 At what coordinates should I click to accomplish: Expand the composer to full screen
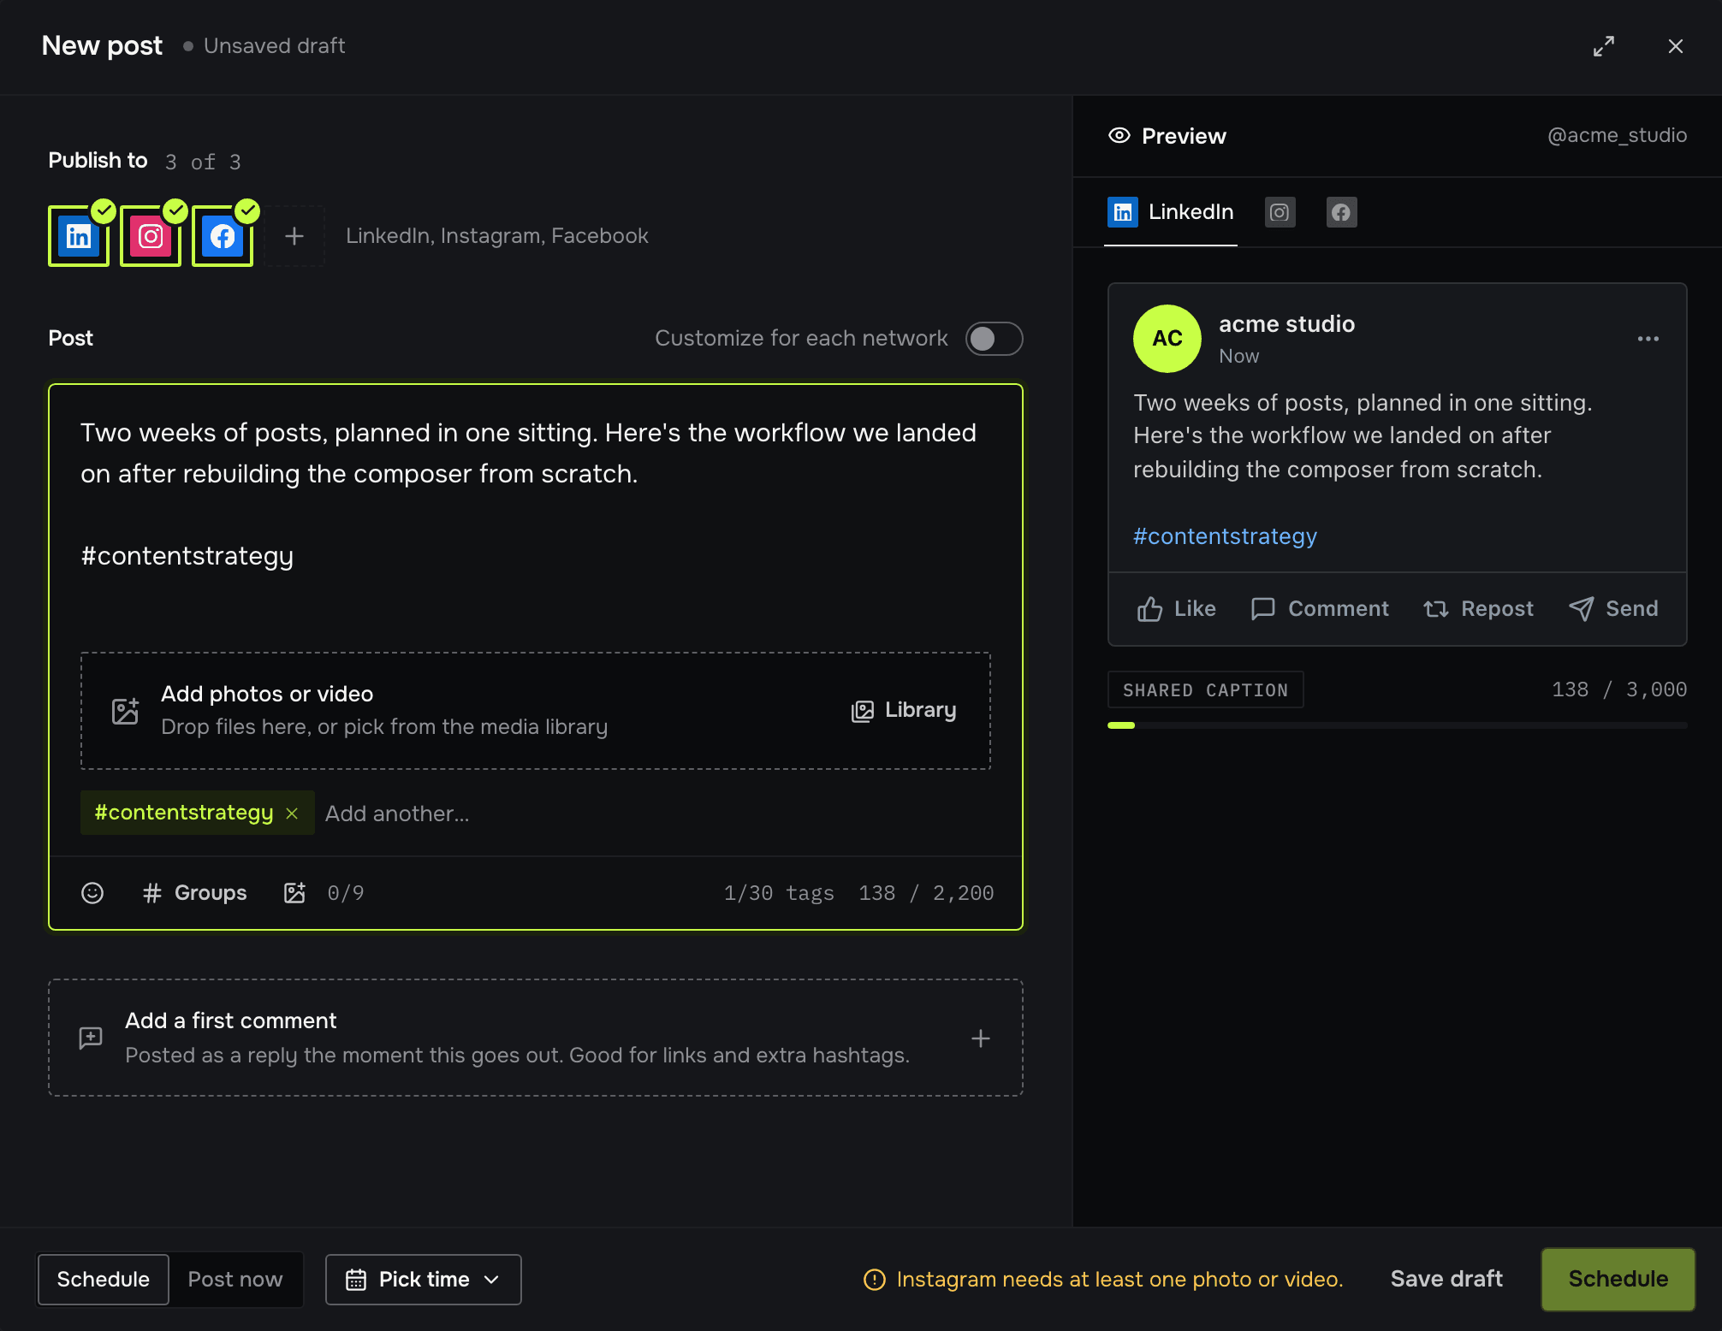click(x=1604, y=46)
